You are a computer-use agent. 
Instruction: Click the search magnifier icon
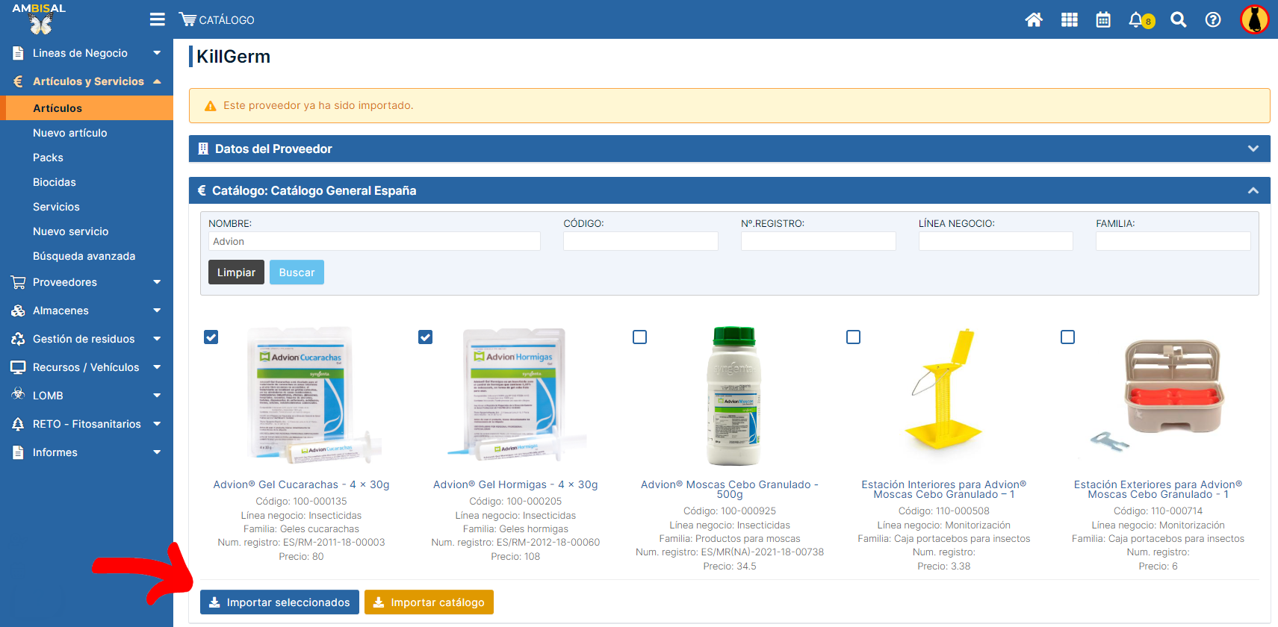coord(1178,20)
